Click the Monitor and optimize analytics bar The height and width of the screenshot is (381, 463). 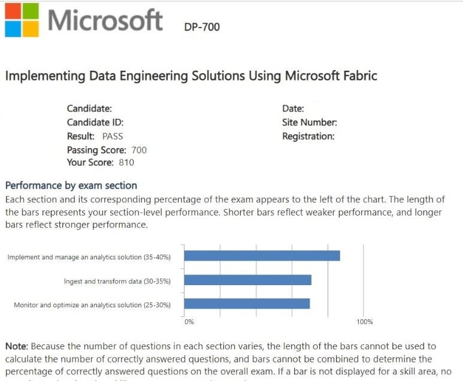tap(247, 304)
